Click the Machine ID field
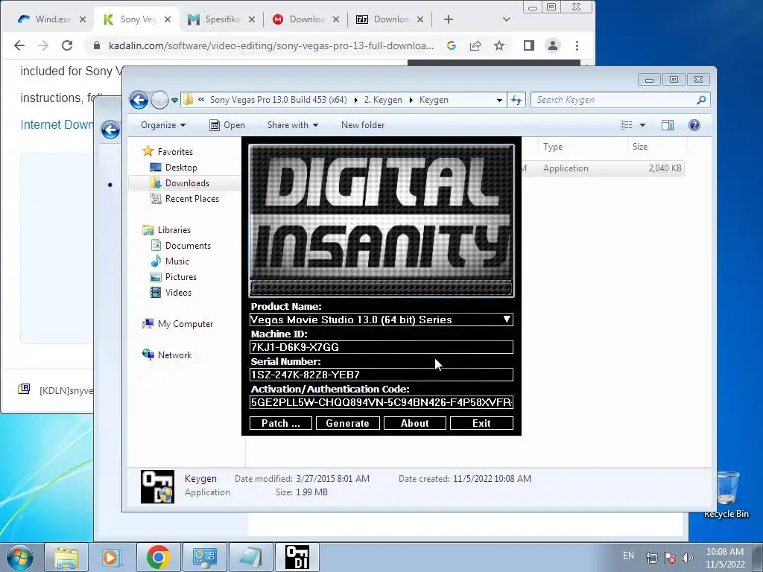763x572 pixels. coord(381,347)
